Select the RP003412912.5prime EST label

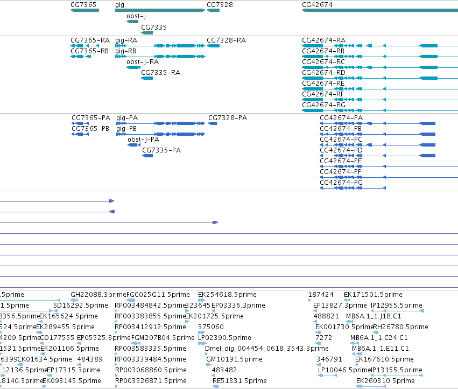[150, 327]
